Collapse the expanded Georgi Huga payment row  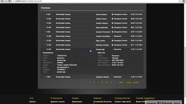point(92,49)
